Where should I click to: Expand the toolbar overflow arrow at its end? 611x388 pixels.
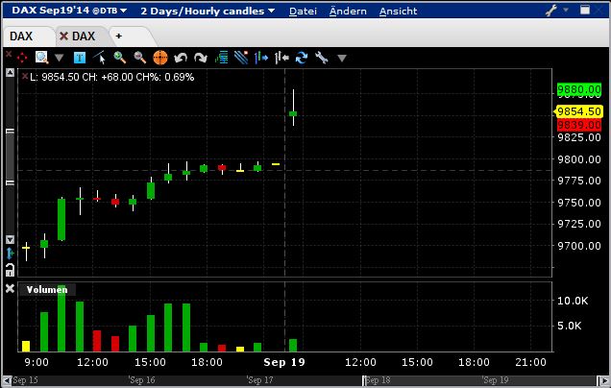(342, 59)
